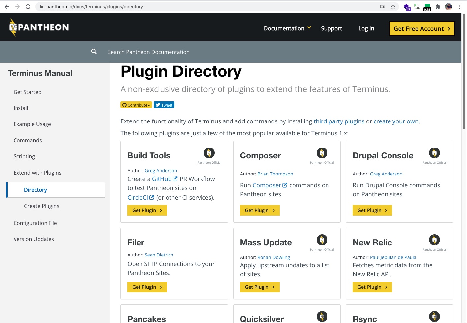Follow the create your own link
The width and height of the screenshot is (467, 323).
396,121
